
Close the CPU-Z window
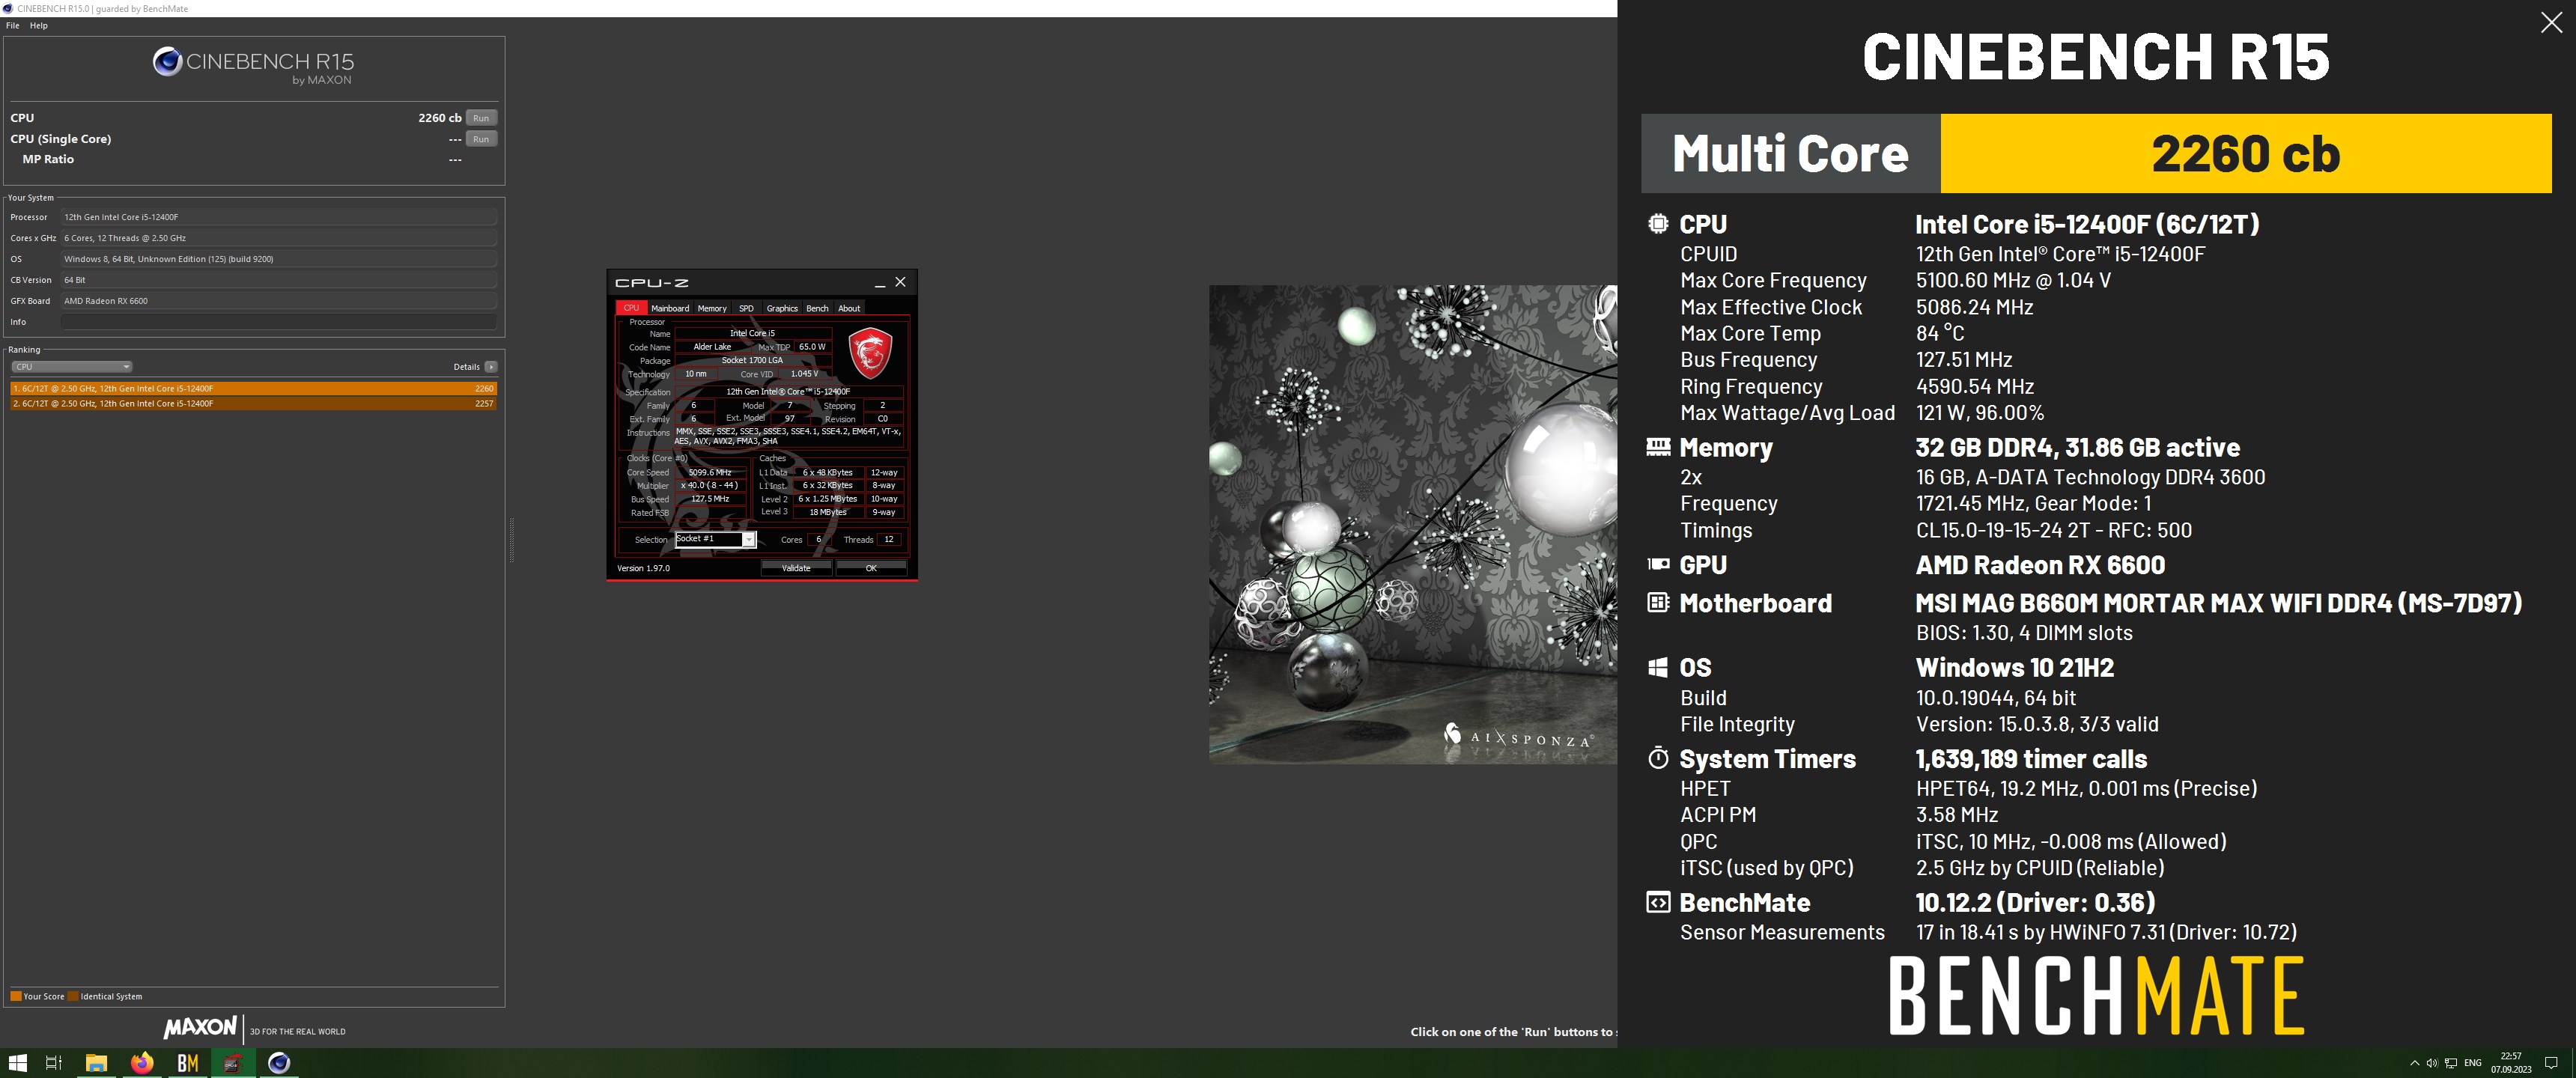(900, 282)
